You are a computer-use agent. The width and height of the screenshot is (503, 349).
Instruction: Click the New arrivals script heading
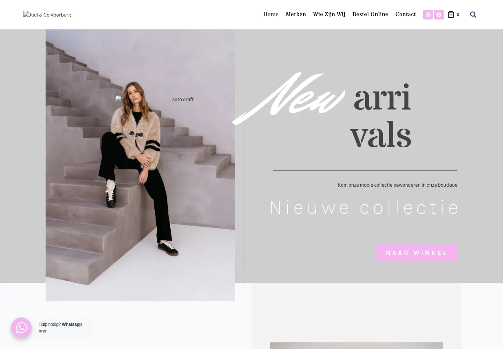pyautogui.click(x=322, y=110)
